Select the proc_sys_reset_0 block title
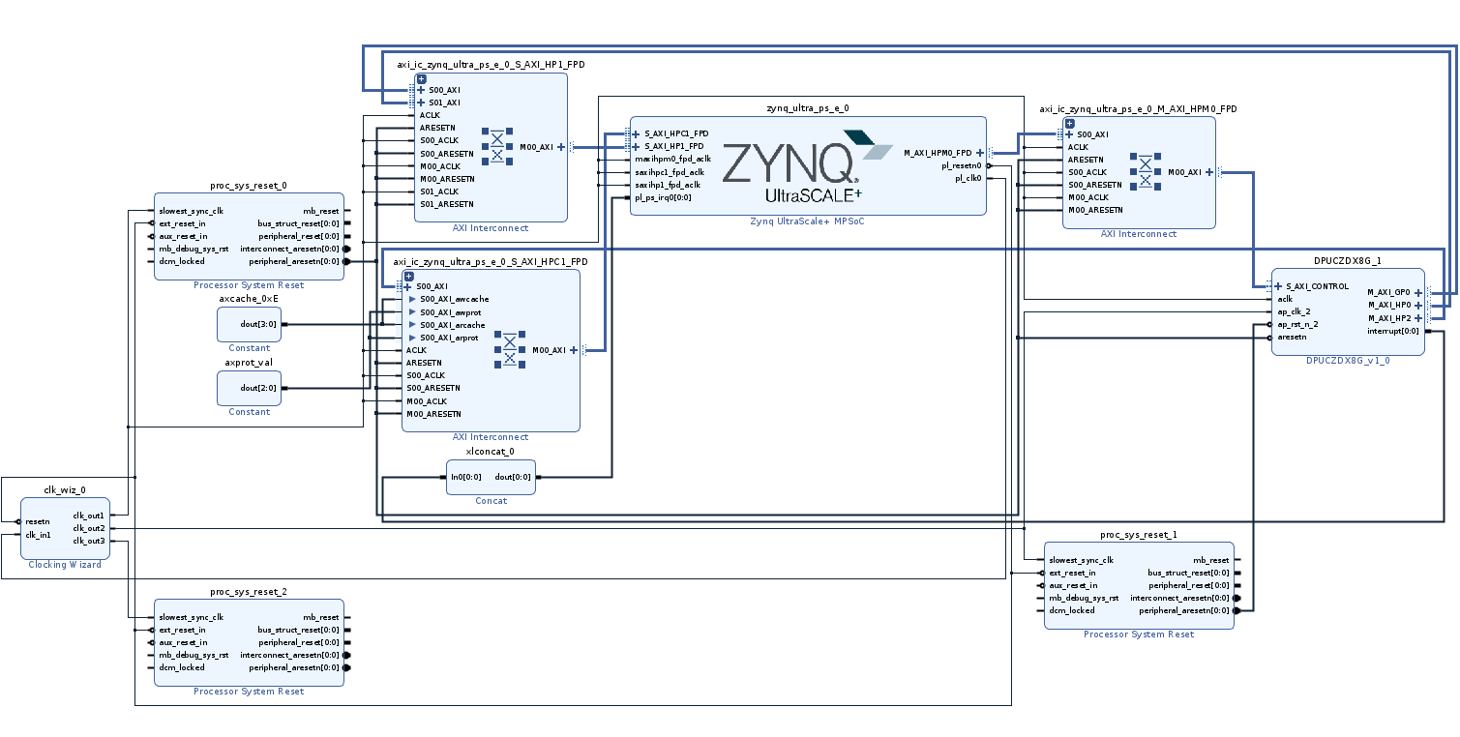 point(249,185)
